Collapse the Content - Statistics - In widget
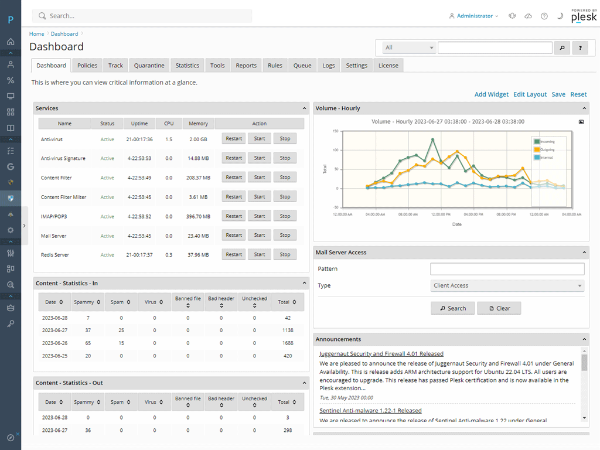 [x=304, y=283]
